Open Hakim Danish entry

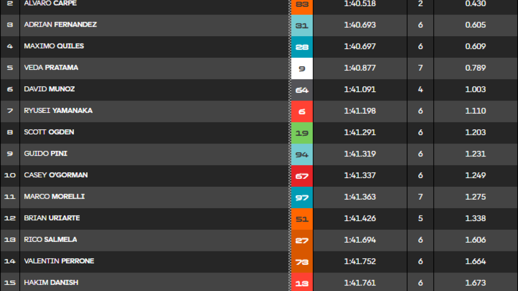(51, 282)
